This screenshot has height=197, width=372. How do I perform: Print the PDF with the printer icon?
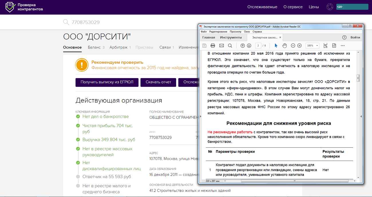[x=213, y=46]
